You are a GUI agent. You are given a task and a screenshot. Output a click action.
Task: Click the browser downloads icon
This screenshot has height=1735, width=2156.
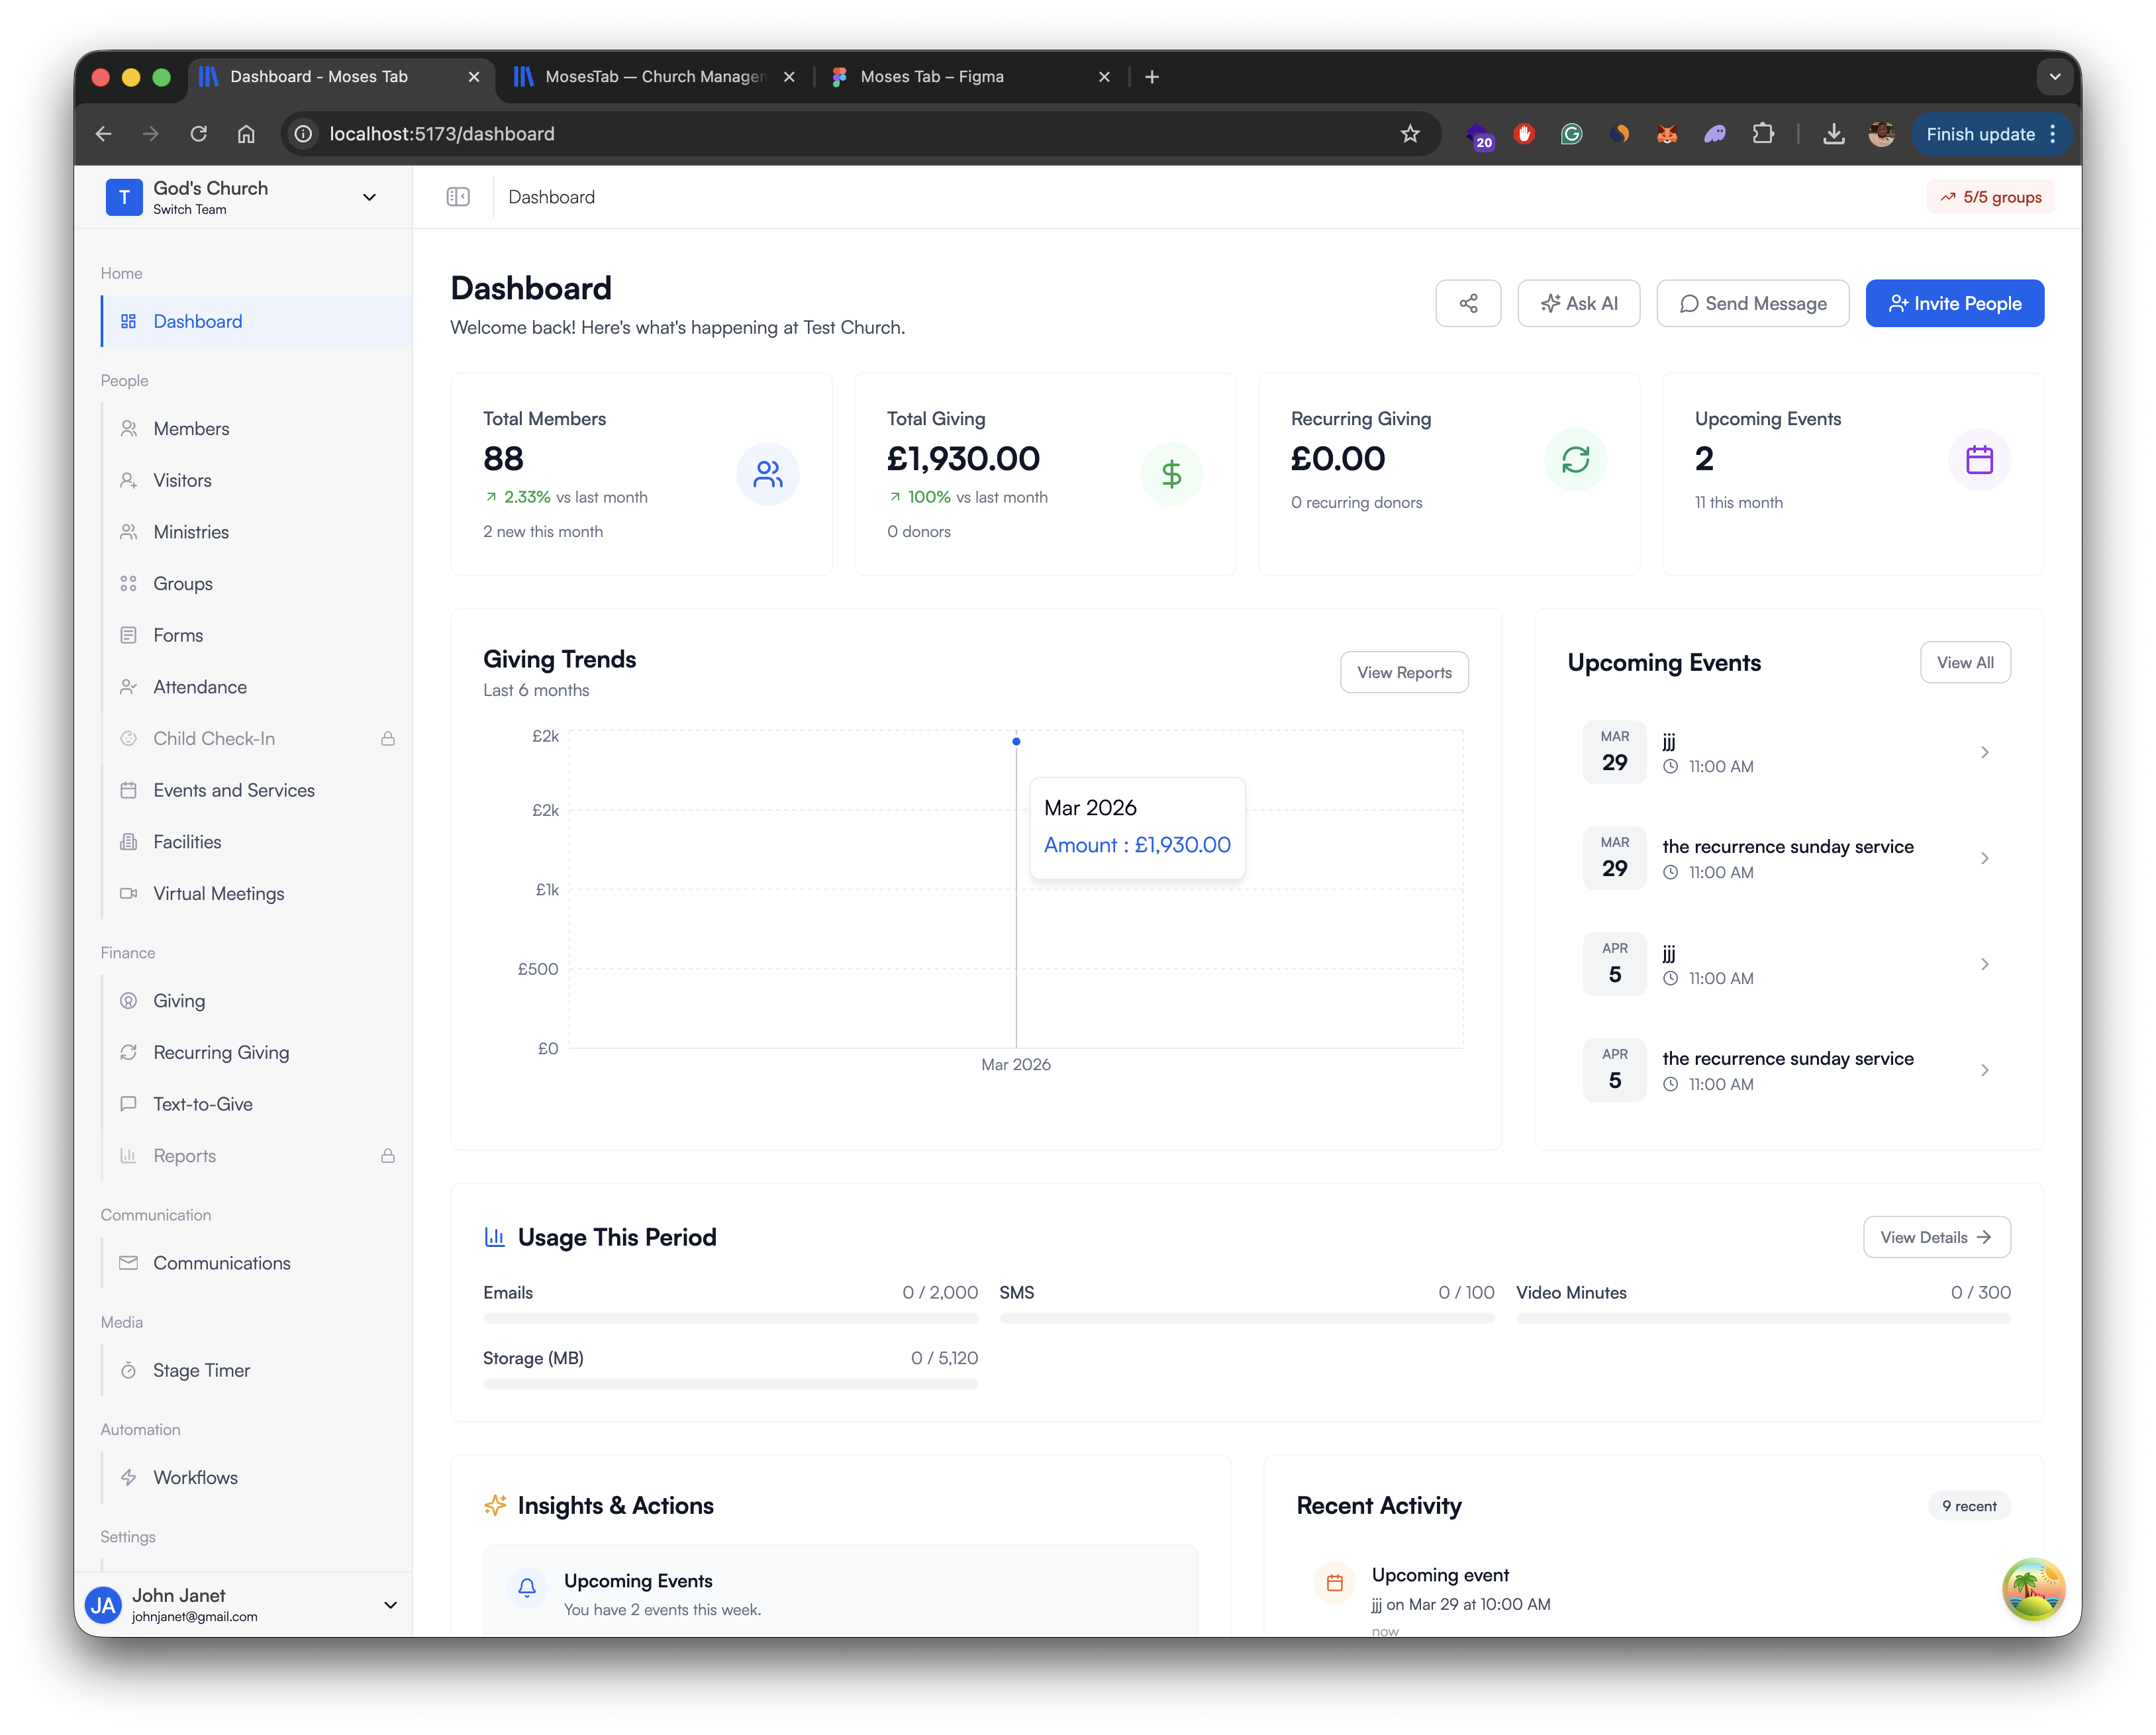(1833, 134)
